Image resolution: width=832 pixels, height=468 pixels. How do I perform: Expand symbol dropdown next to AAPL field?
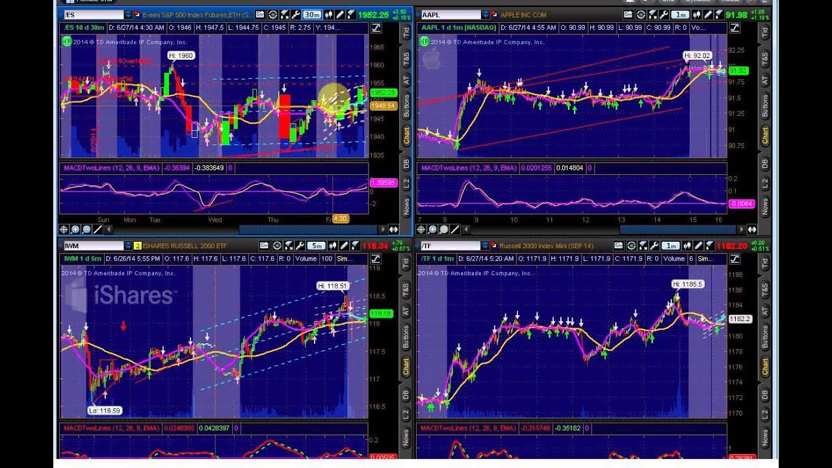coord(485,14)
